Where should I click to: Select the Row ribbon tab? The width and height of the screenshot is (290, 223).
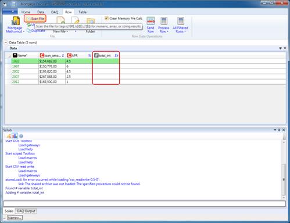(x=68, y=12)
